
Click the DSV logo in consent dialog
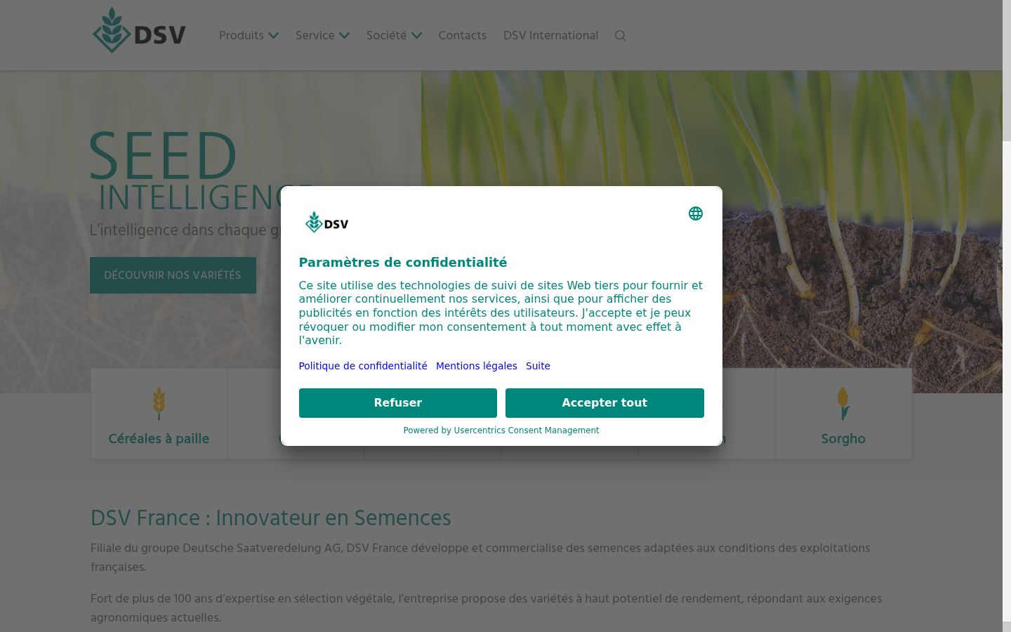click(327, 223)
